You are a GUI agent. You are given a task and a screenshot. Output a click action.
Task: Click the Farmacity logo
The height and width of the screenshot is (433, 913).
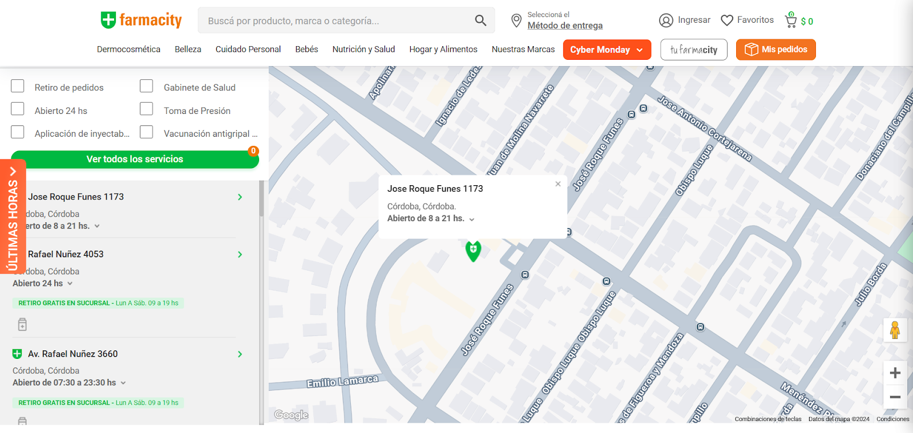point(141,20)
